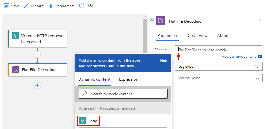
Task: Click the Body dynamic content token
Action: [89, 121]
